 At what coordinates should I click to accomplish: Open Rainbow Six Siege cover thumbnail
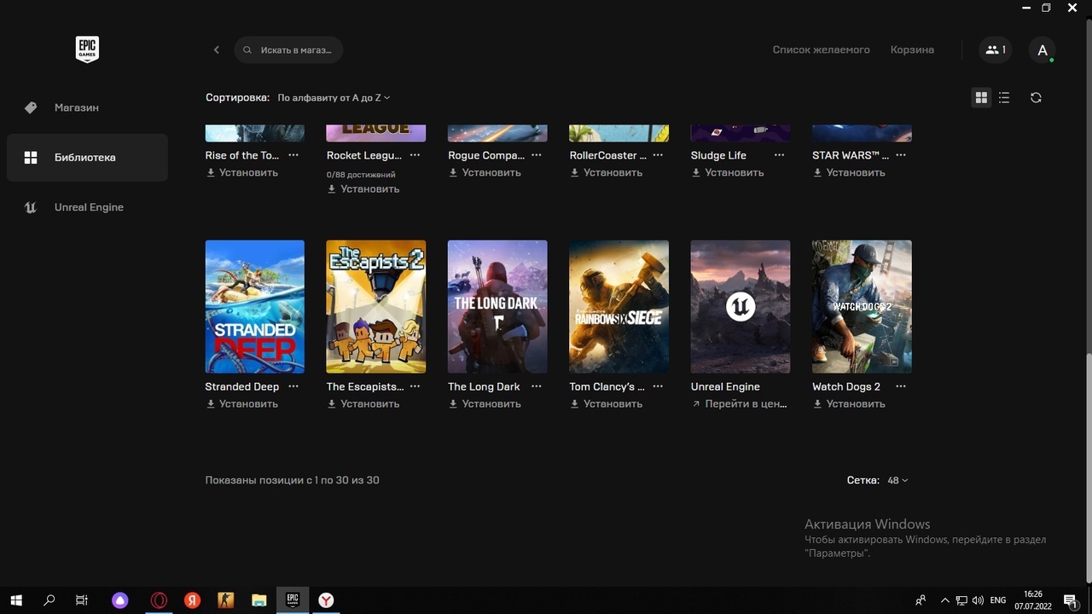(x=619, y=307)
